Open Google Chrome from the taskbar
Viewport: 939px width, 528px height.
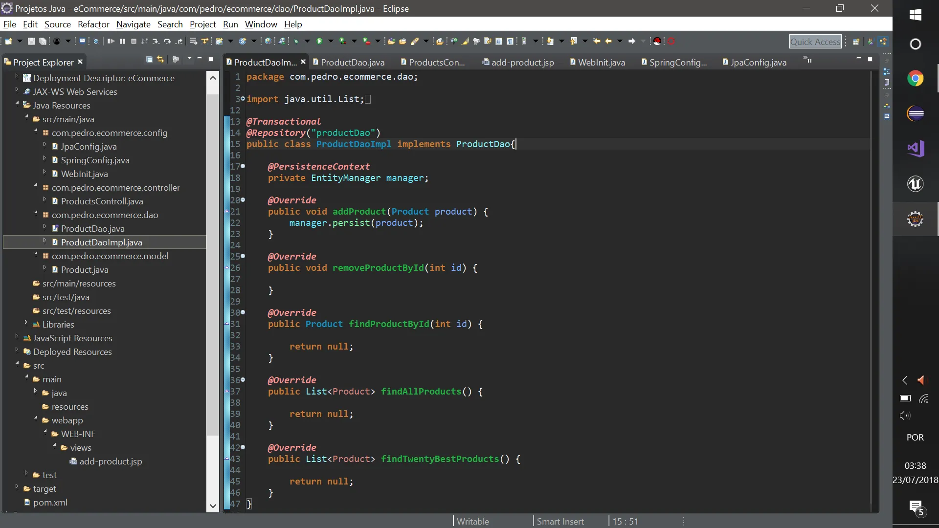point(915,79)
